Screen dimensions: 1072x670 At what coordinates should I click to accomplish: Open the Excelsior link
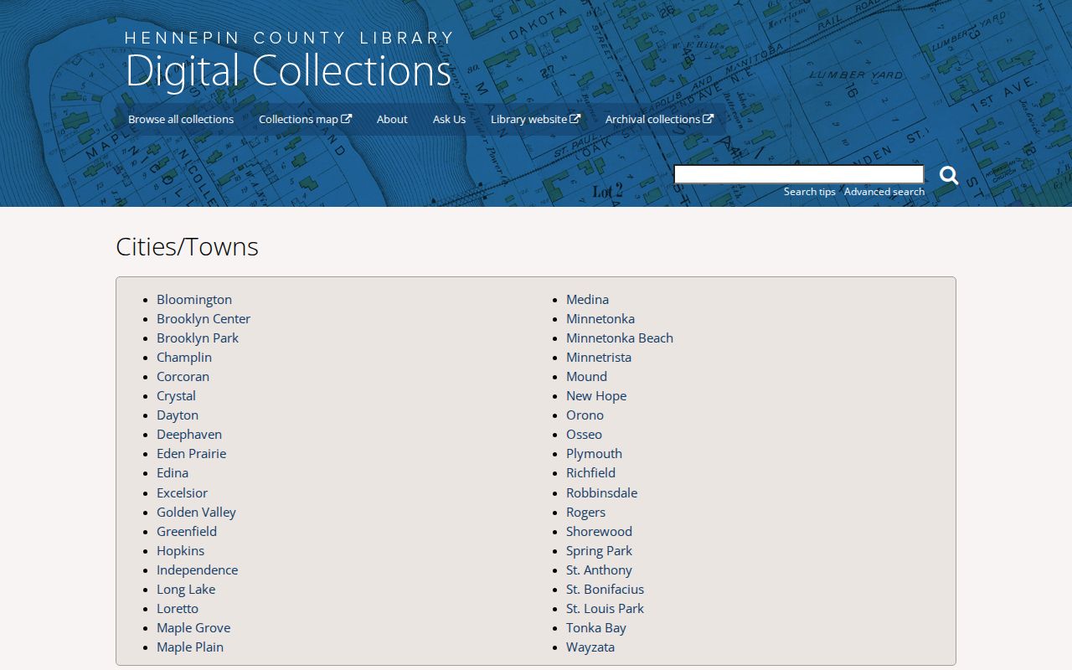click(182, 492)
